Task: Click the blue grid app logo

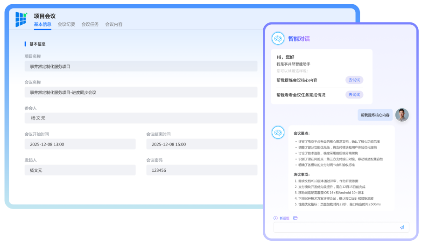Action: point(21,19)
